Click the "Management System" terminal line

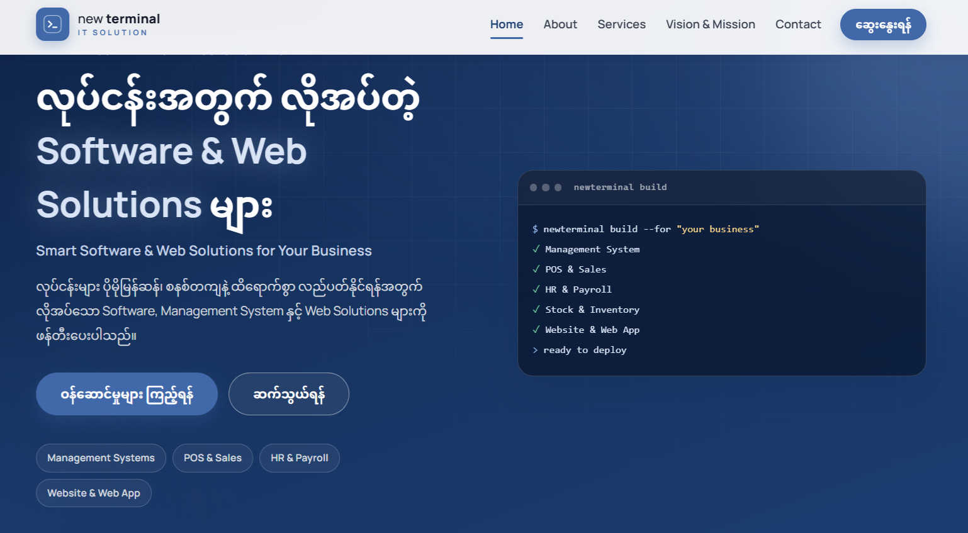click(586, 249)
